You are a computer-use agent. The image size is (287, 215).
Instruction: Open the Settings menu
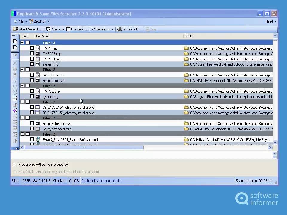[x=39, y=21]
